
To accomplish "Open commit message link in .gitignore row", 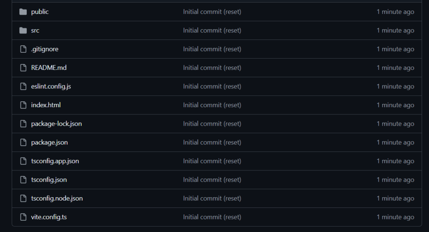I will pos(212,49).
